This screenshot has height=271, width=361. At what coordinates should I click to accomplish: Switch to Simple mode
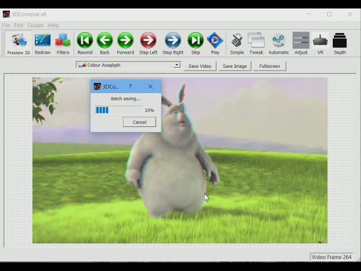click(x=237, y=43)
